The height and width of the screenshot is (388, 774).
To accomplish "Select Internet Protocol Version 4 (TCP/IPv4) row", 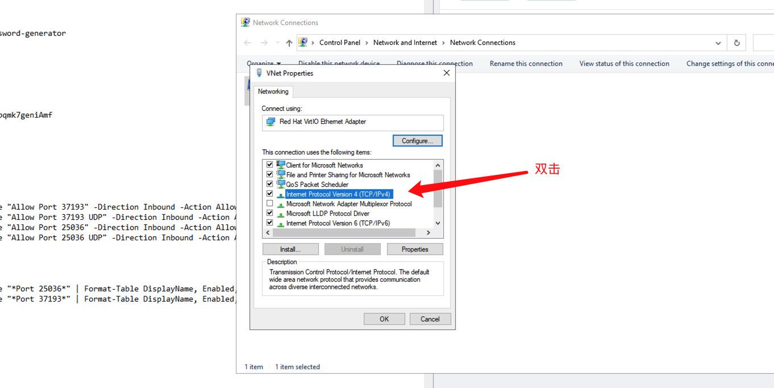I will pos(339,194).
